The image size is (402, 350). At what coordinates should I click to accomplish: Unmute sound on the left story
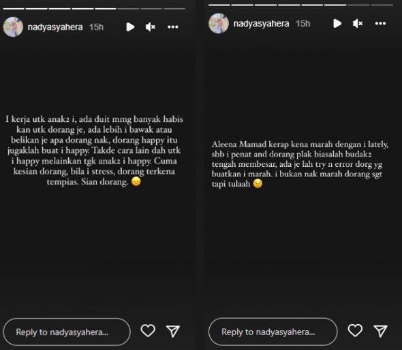click(151, 27)
